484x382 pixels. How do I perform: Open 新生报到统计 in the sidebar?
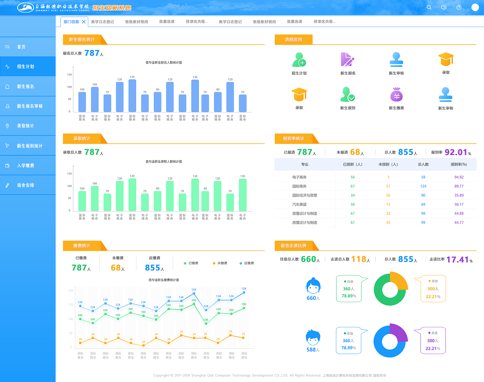coord(28,146)
